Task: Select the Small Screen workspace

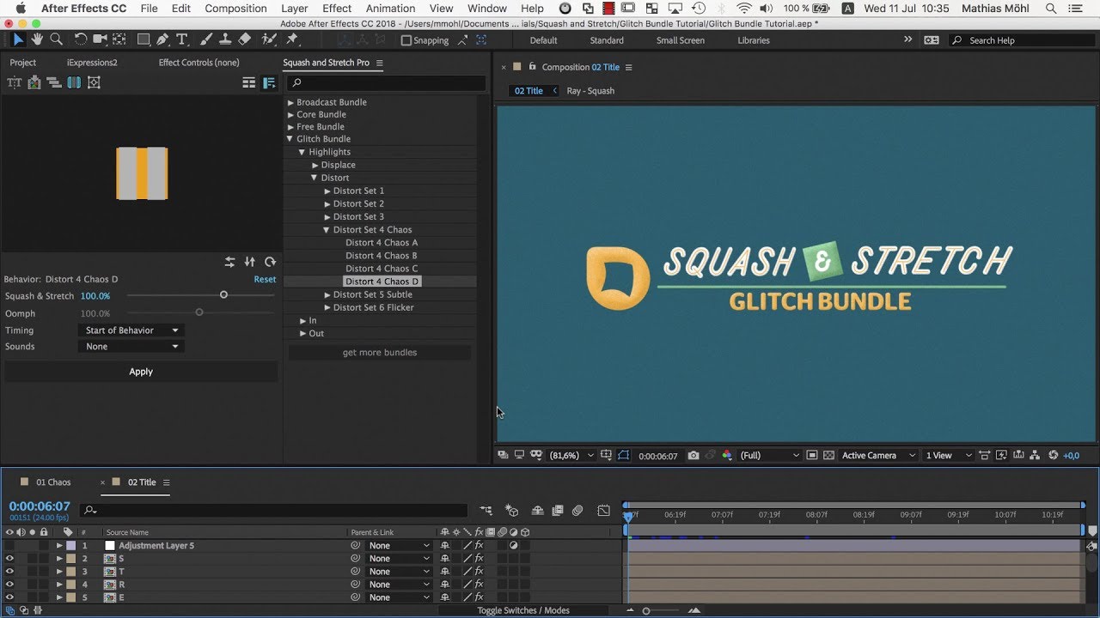Action: [x=680, y=40]
